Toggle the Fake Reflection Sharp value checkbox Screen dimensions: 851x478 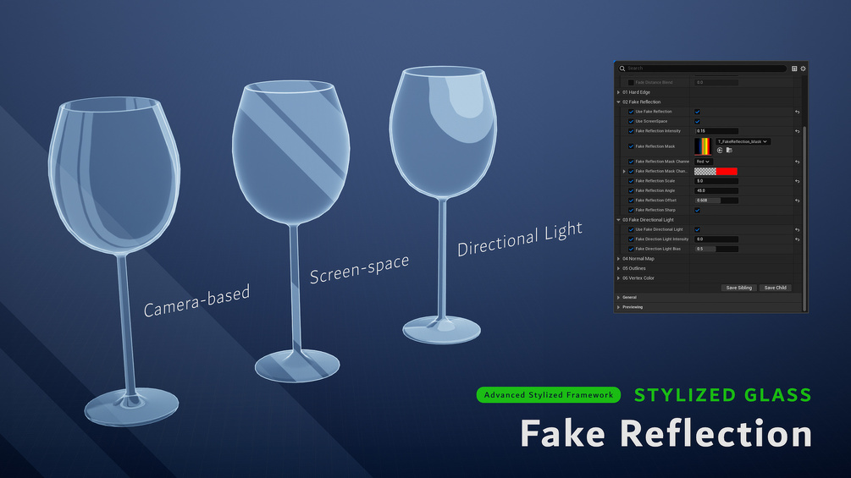coord(698,211)
